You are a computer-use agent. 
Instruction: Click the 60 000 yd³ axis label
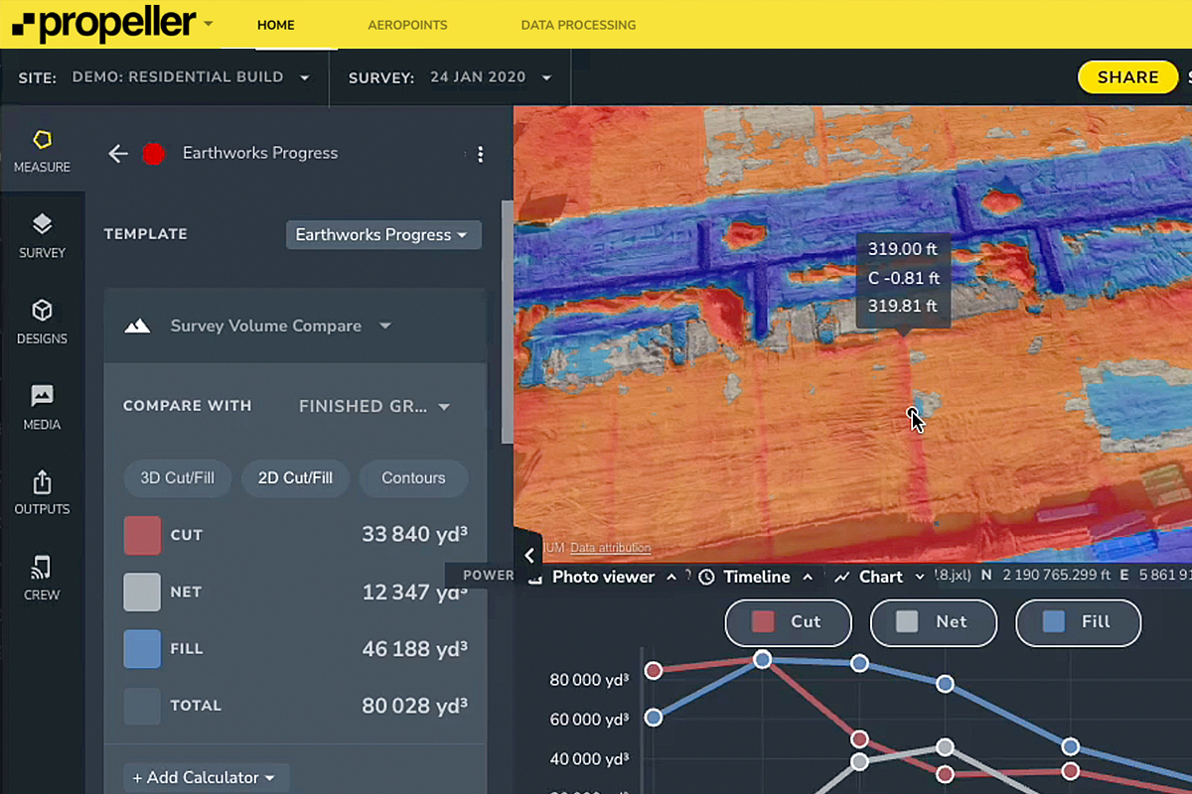click(589, 720)
